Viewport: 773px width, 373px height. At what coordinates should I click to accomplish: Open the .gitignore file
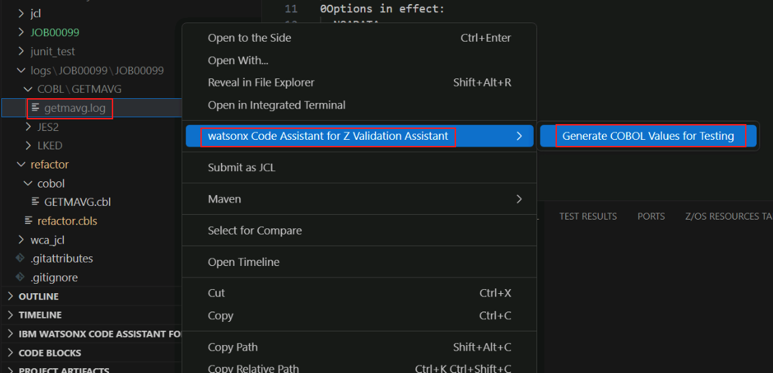pos(55,278)
